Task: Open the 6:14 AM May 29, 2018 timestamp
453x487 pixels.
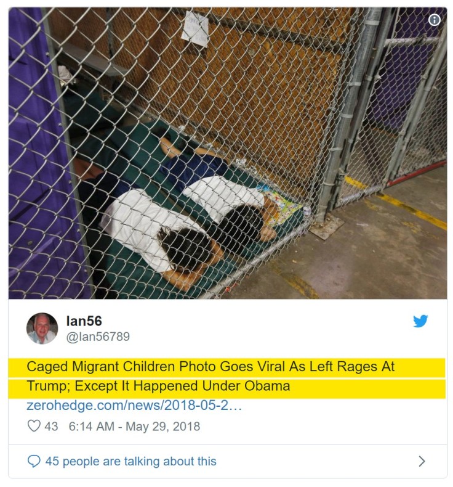Action: click(134, 426)
